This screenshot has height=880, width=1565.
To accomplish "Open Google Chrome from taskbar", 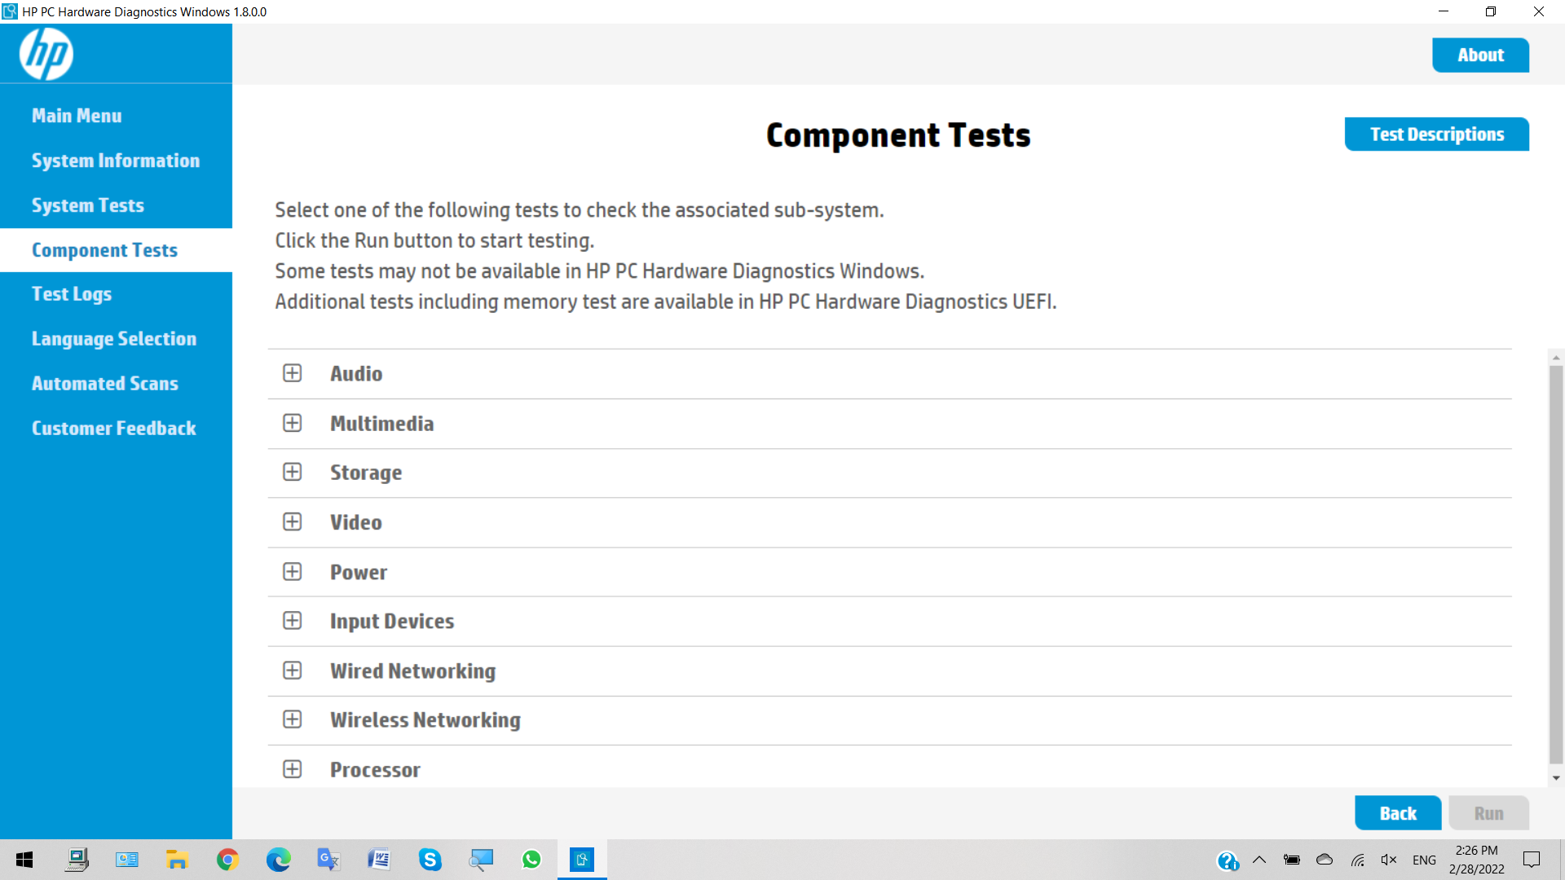I will point(227,860).
